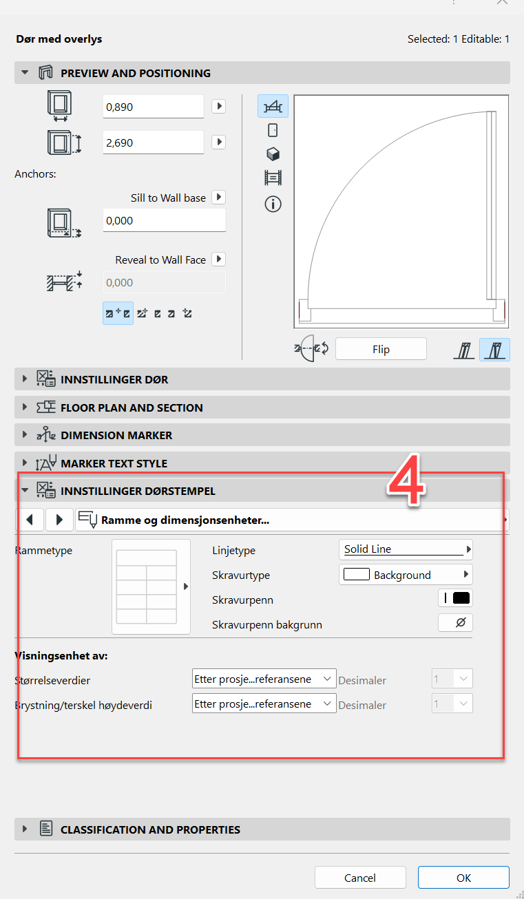Open the Størrelseverdier unit dropdown
The width and height of the screenshot is (524, 899).
tap(264, 679)
